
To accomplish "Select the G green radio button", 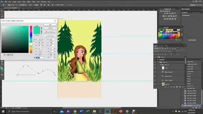I will pos(34,52).
